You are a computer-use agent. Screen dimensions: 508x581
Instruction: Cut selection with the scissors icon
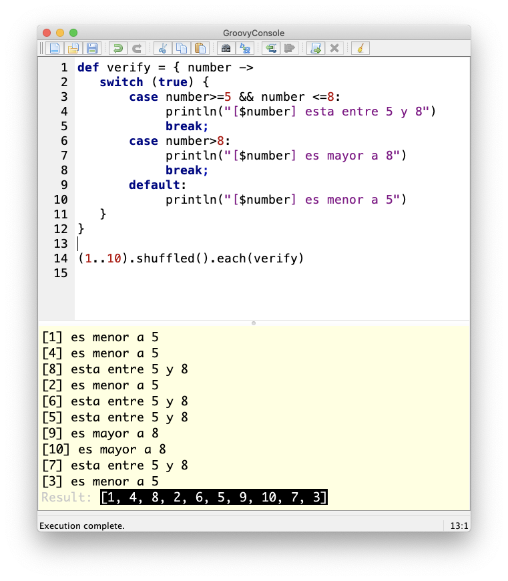click(x=163, y=48)
